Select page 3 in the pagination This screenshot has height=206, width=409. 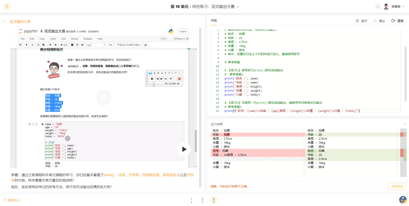214,200
